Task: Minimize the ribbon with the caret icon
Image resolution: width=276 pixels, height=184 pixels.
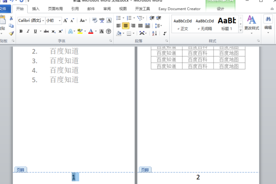Action: point(272,9)
